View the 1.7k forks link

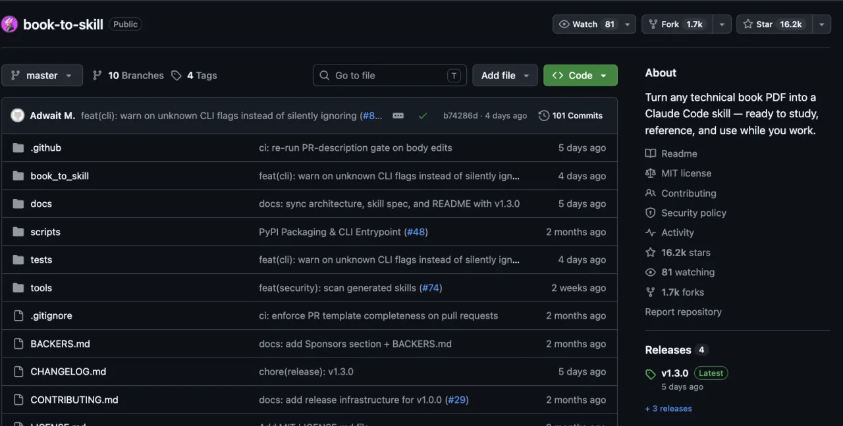pyautogui.click(x=682, y=292)
